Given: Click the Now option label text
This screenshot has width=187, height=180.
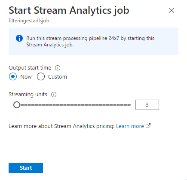Looking at the screenshot, I should (x=26, y=77).
